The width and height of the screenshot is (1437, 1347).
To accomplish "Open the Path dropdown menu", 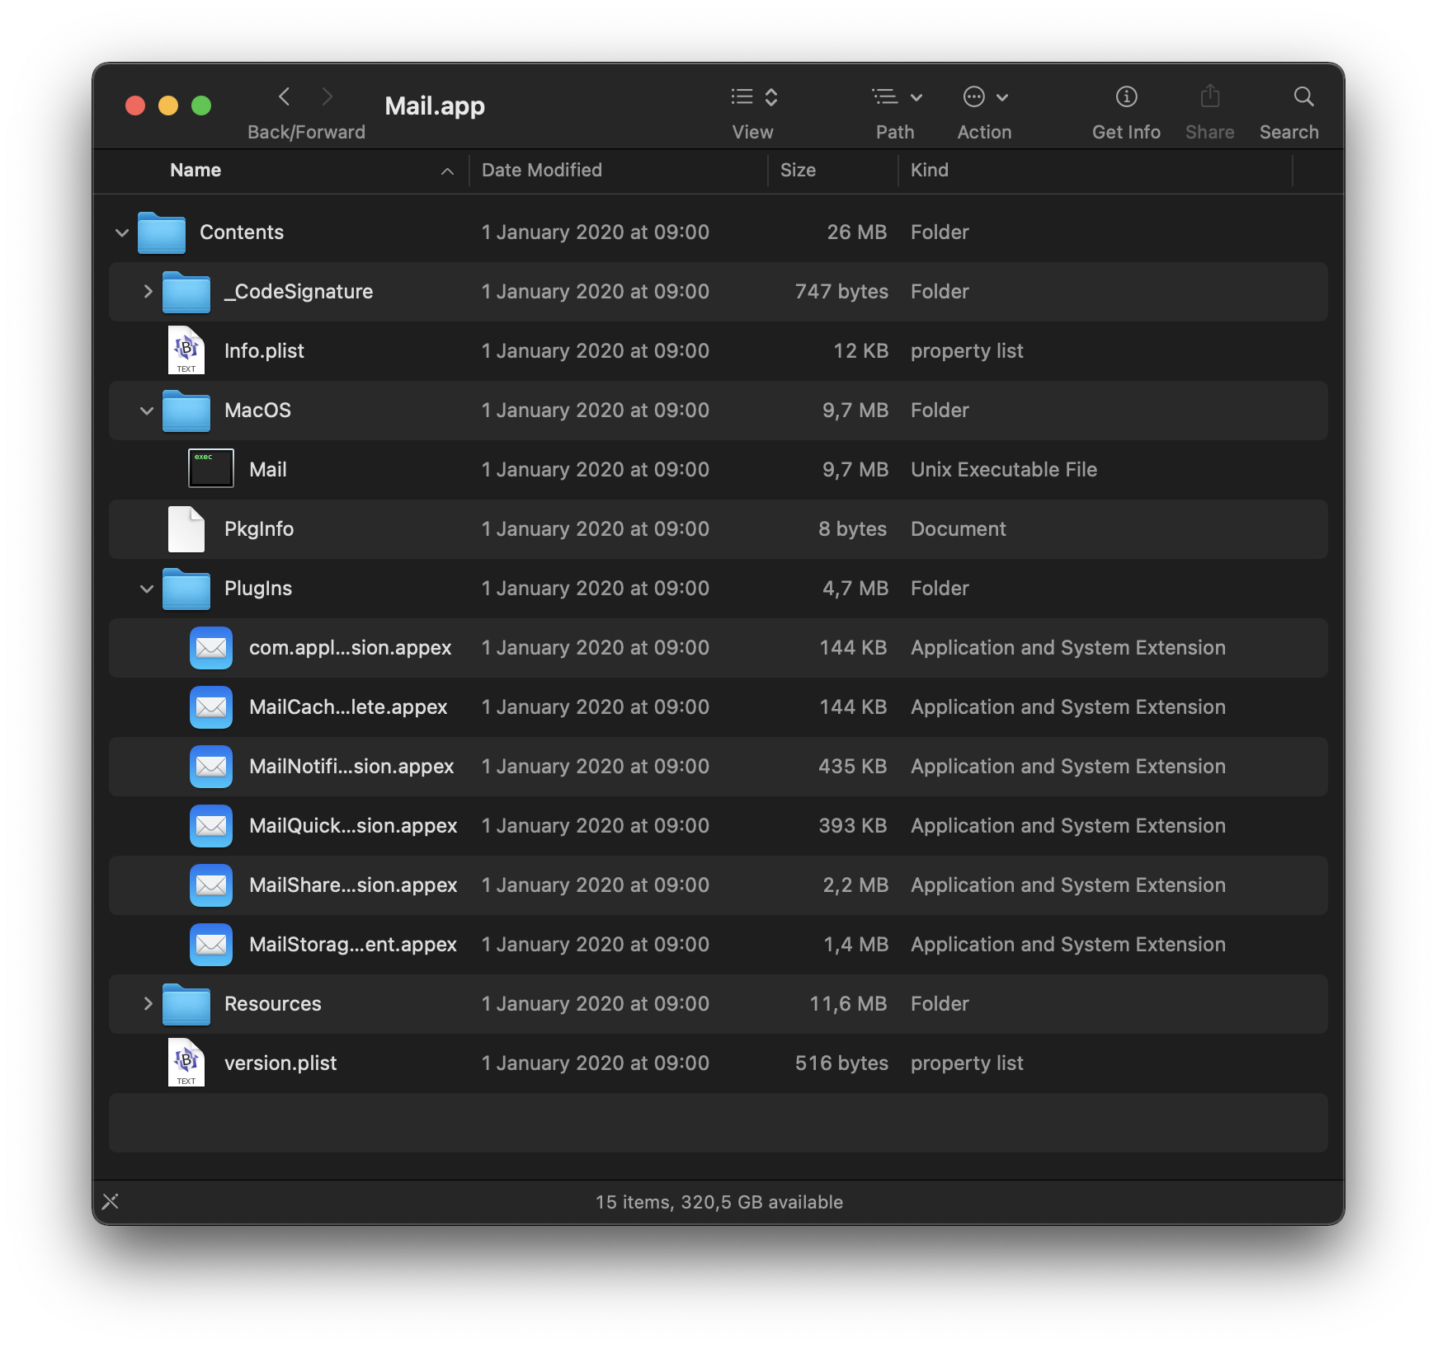I will pyautogui.click(x=897, y=97).
